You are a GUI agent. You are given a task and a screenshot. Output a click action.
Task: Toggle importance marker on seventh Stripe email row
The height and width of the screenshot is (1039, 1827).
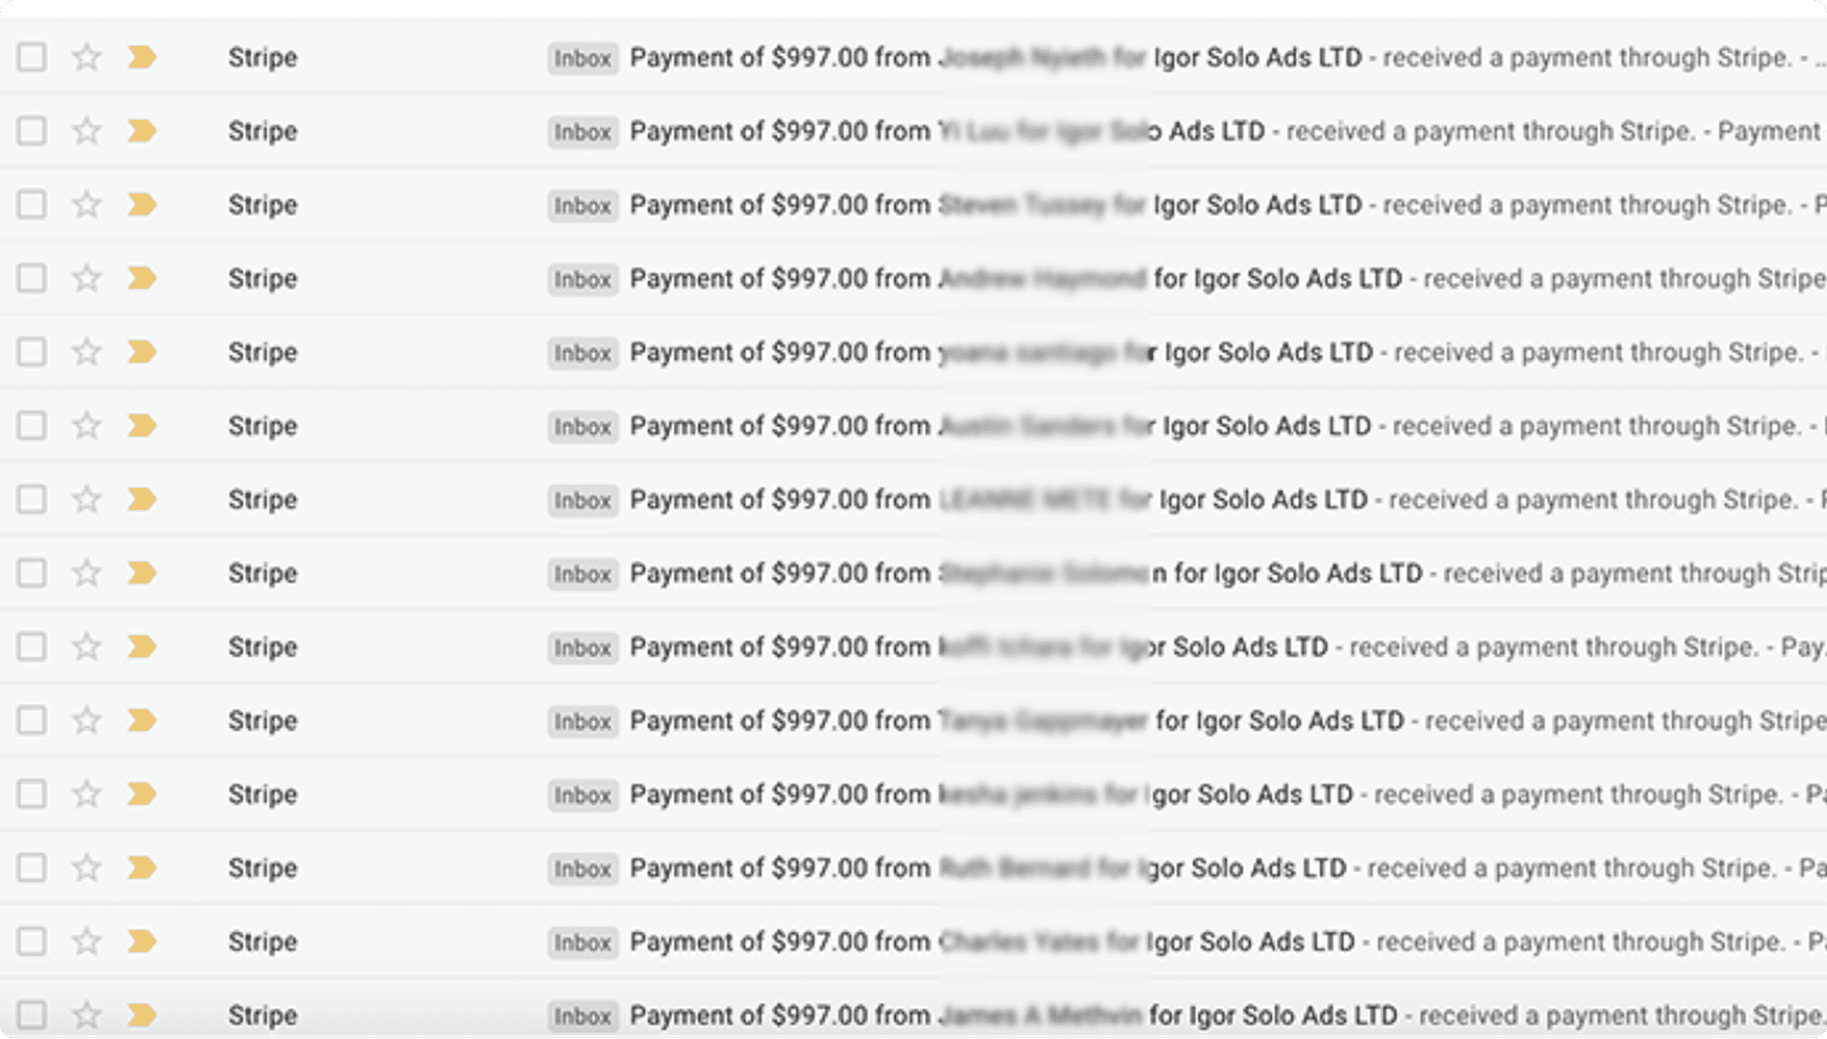[142, 499]
